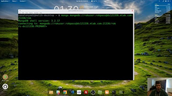Image resolution: width=172 pixels, height=96 pixels.
Task: Click the webcam overlay thumbnail
Action: pyautogui.click(x=160, y=87)
